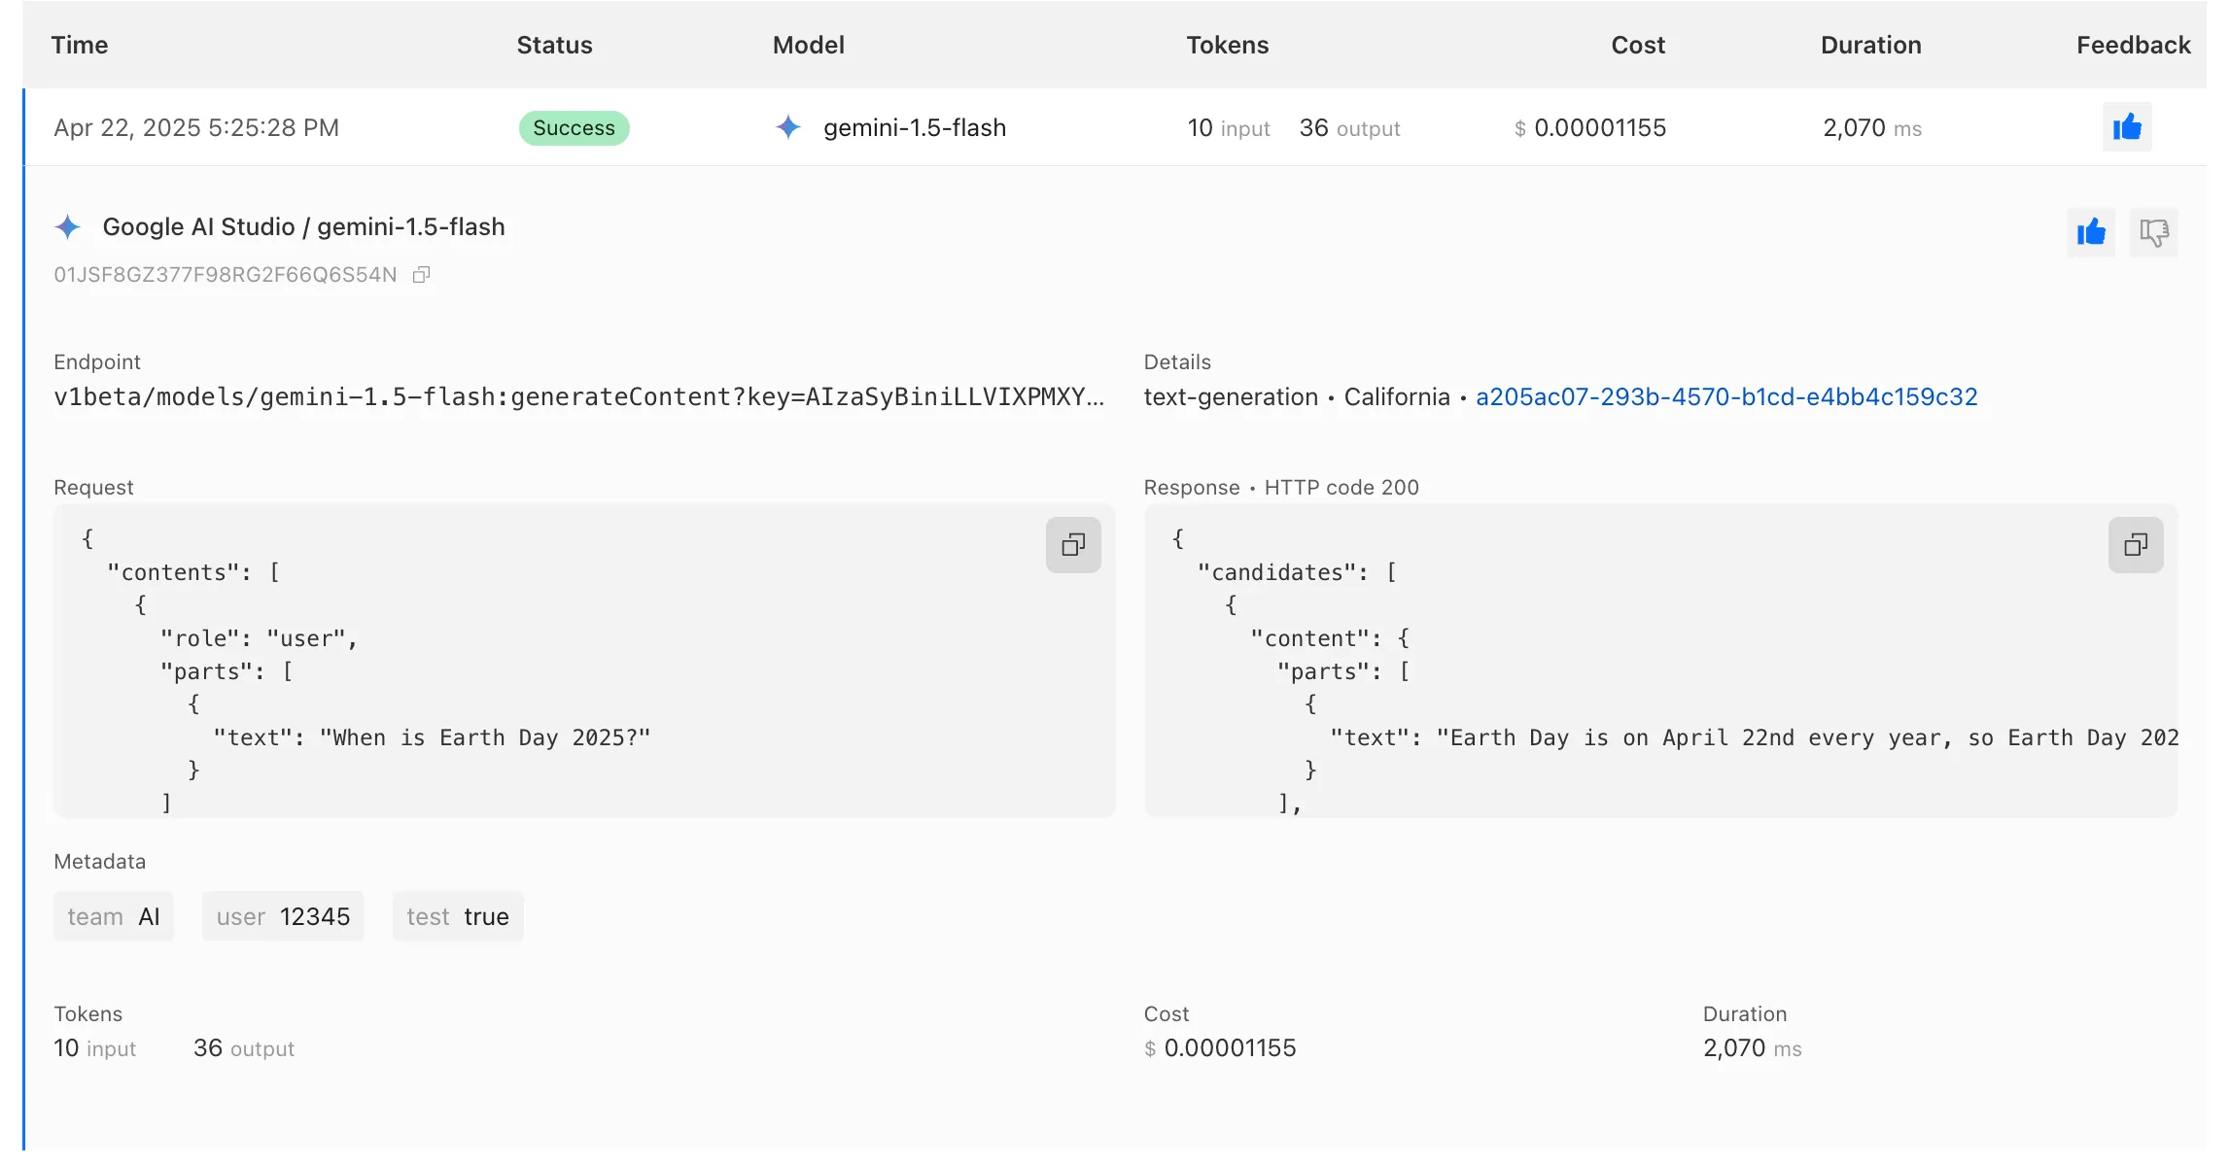Viewport: 2230px width, 1164px height.
Task: Click the bottom Duration summary 2,070 ms
Action: 1753,1047
